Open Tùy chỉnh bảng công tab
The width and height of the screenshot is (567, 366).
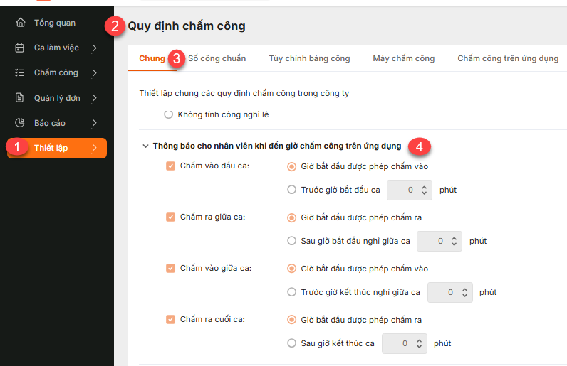(x=309, y=58)
